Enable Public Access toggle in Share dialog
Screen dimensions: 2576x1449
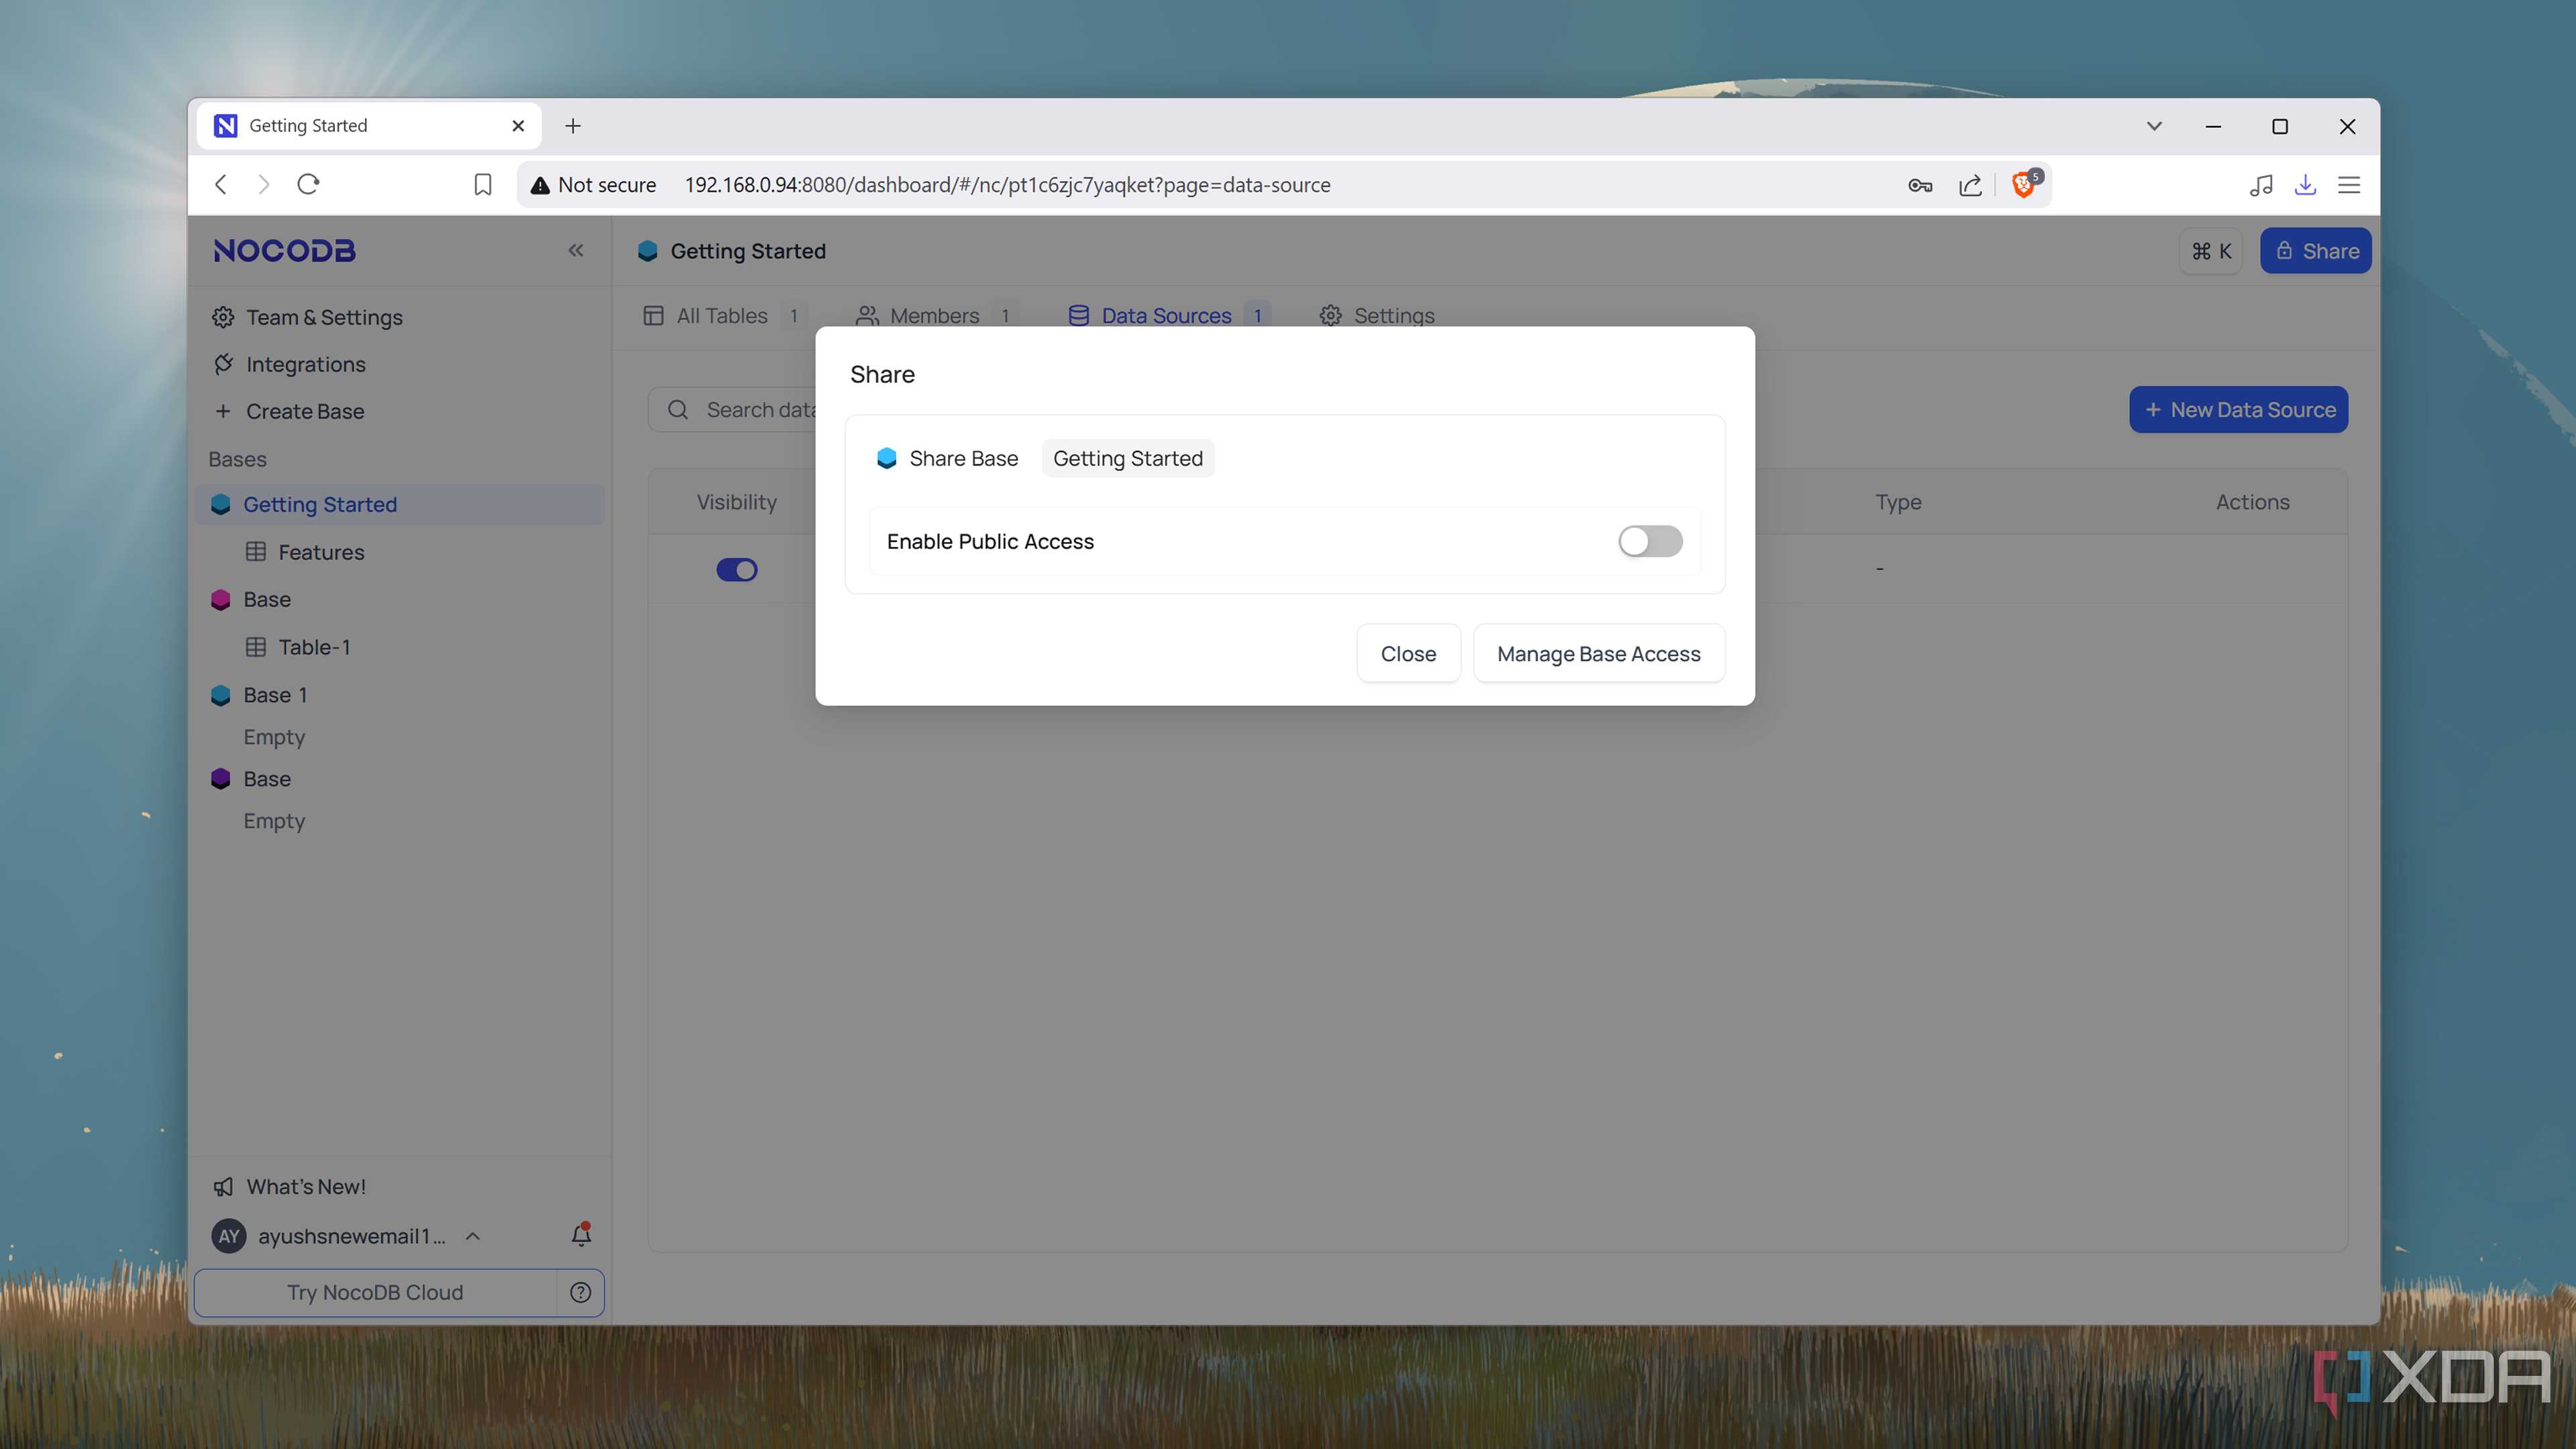click(1650, 541)
